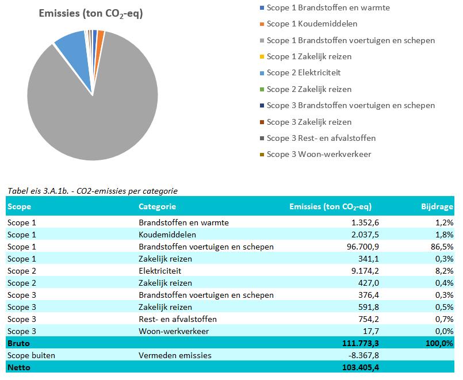Image resolution: width=463 pixels, height=380 pixels.
Task: Select the value 9.174,2
Action: (x=365, y=271)
